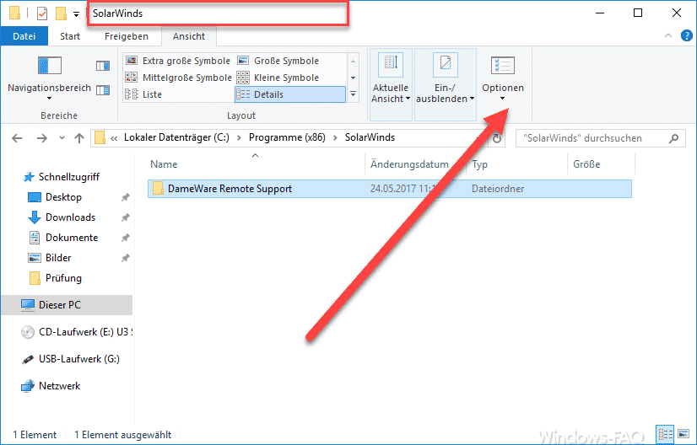Switch to details view in status bar
The height and width of the screenshot is (445, 697).
(666, 434)
